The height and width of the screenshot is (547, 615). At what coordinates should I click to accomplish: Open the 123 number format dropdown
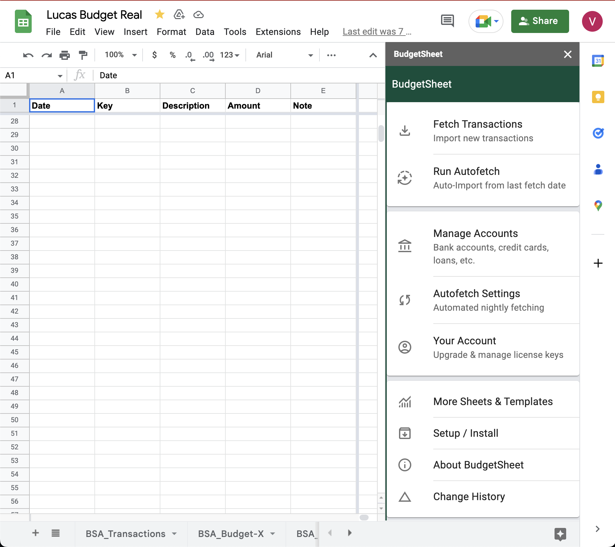click(x=230, y=55)
